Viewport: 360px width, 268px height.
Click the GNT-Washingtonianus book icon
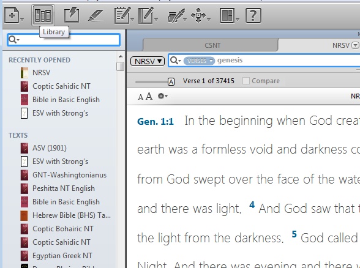[x=24, y=175]
